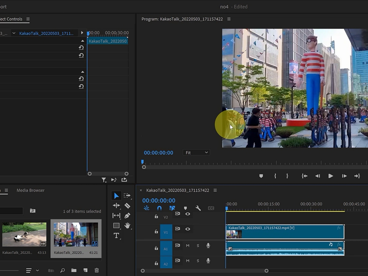Solo the A2 audio track
The height and width of the screenshot is (276, 368).
point(198,261)
